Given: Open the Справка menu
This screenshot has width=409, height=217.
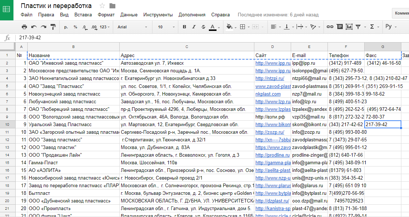Looking at the screenshot, I should click(x=221, y=15).
